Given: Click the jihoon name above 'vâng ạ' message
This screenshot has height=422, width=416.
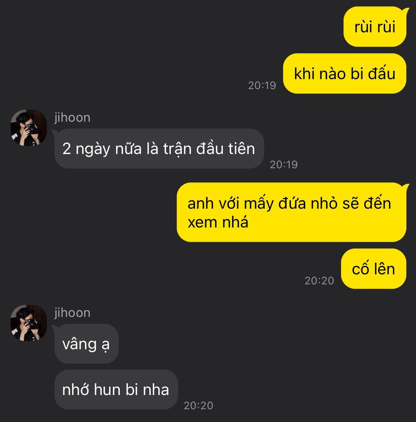Looking at the screenshot, I should [72, 313].
